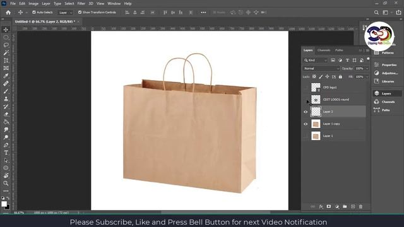Hide Layer 1 copy using its eye
This screenshot has height=227, width=404.
pyautogui.click(x=306, y=124)
